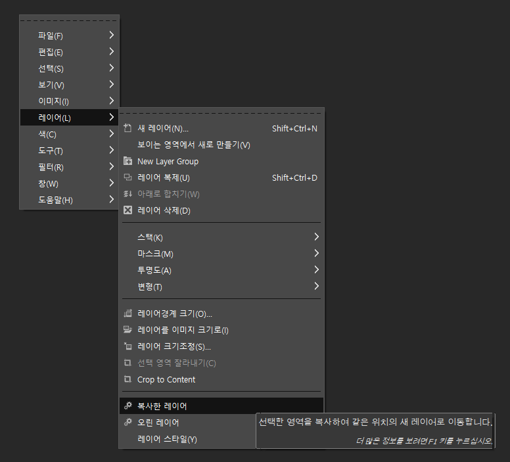Choose the 레이어 스타일(Y) entry

tap(188, 439)
